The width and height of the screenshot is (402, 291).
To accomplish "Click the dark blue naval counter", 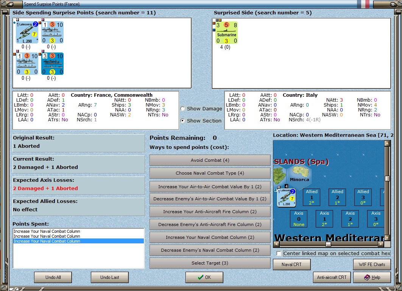I will click(x=52, y=64).
